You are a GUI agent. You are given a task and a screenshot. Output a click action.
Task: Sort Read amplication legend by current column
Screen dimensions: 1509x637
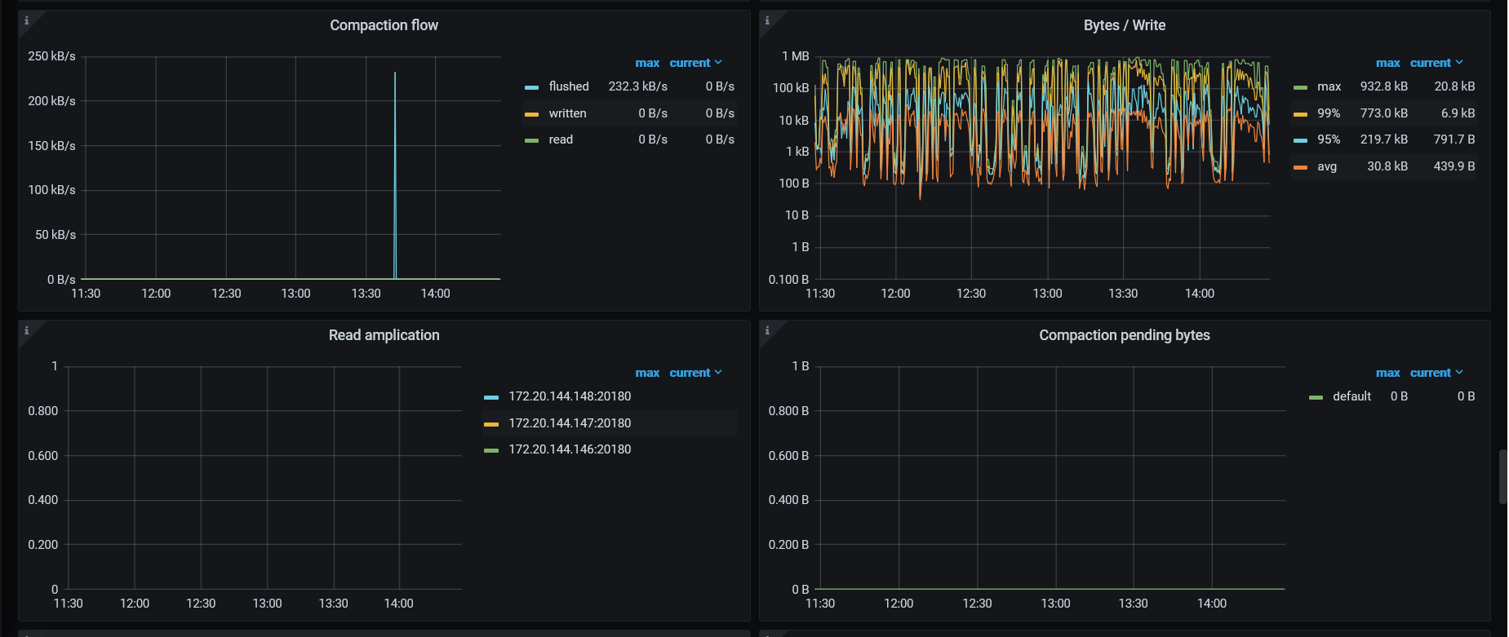click(x=690, y=373)
